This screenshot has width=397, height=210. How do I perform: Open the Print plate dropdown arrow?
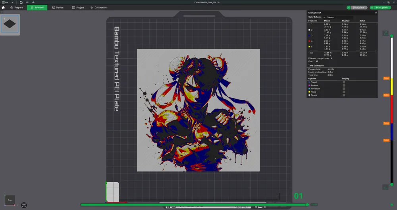pos(372,8)
